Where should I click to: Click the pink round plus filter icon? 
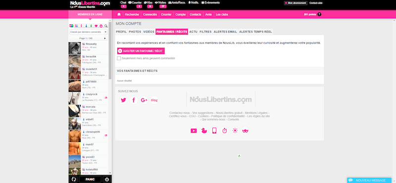point(101,26)
